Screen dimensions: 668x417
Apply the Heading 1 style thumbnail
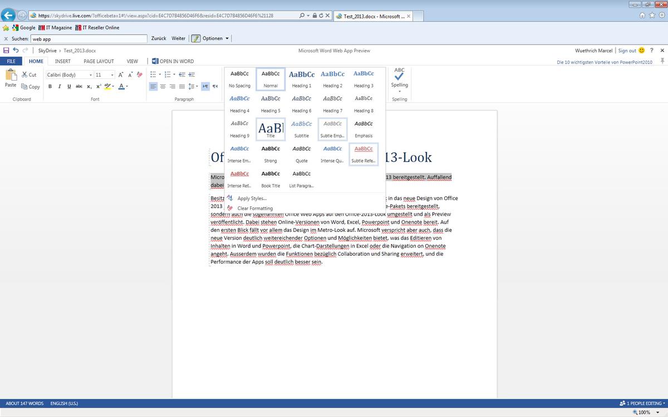302,79
